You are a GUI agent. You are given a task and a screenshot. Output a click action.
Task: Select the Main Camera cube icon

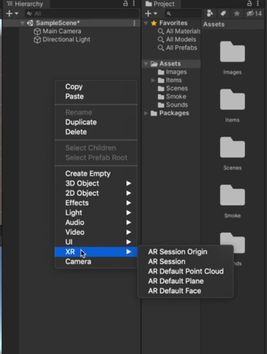37,32
